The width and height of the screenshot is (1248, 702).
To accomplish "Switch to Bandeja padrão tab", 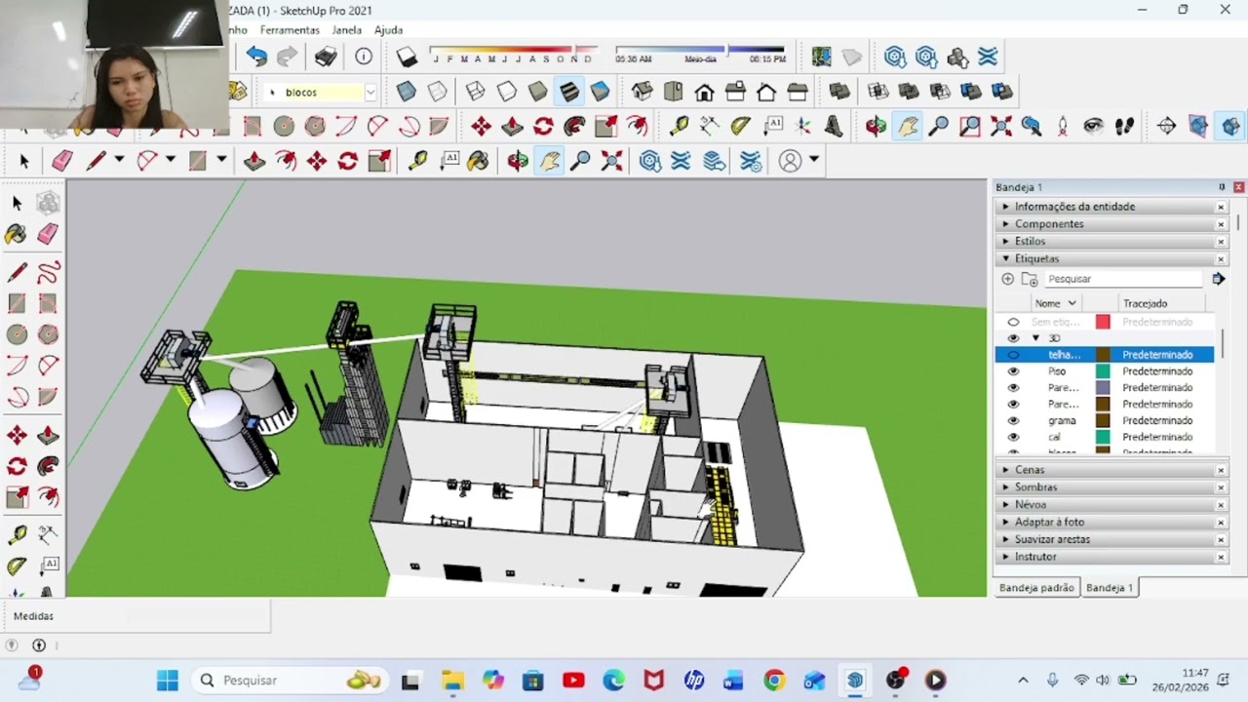I will 1035,588.
